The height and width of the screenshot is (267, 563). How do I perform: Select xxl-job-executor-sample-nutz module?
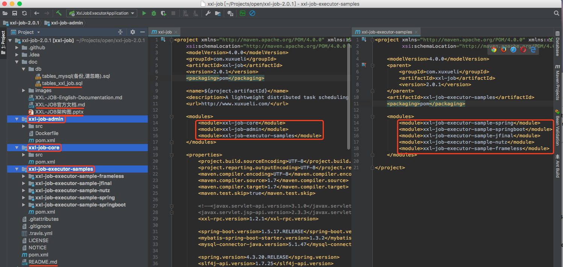click(72, 190)
